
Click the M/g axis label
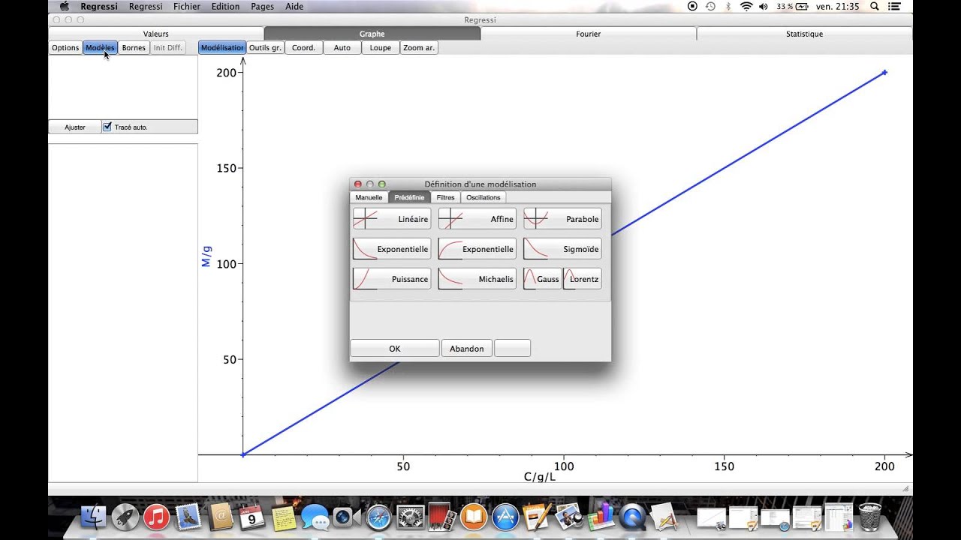(206, 256)
